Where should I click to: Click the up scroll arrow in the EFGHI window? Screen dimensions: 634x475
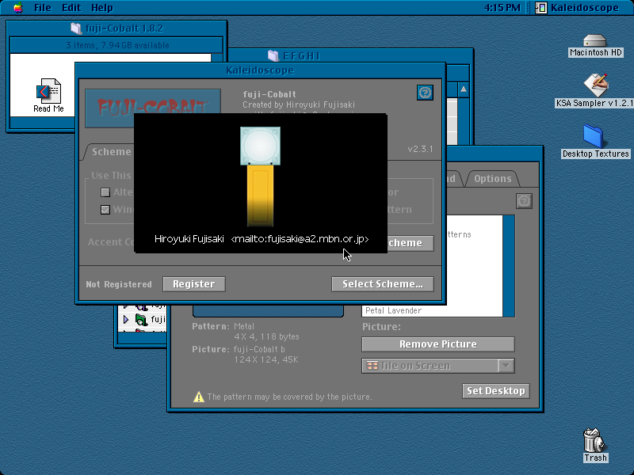click(x=464, y=89)
